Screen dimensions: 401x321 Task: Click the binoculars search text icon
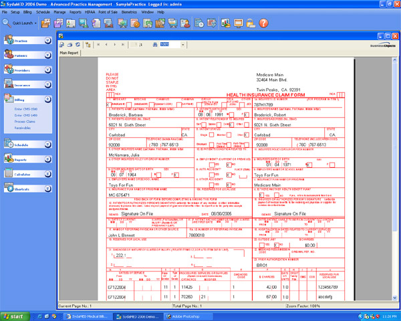154,44
